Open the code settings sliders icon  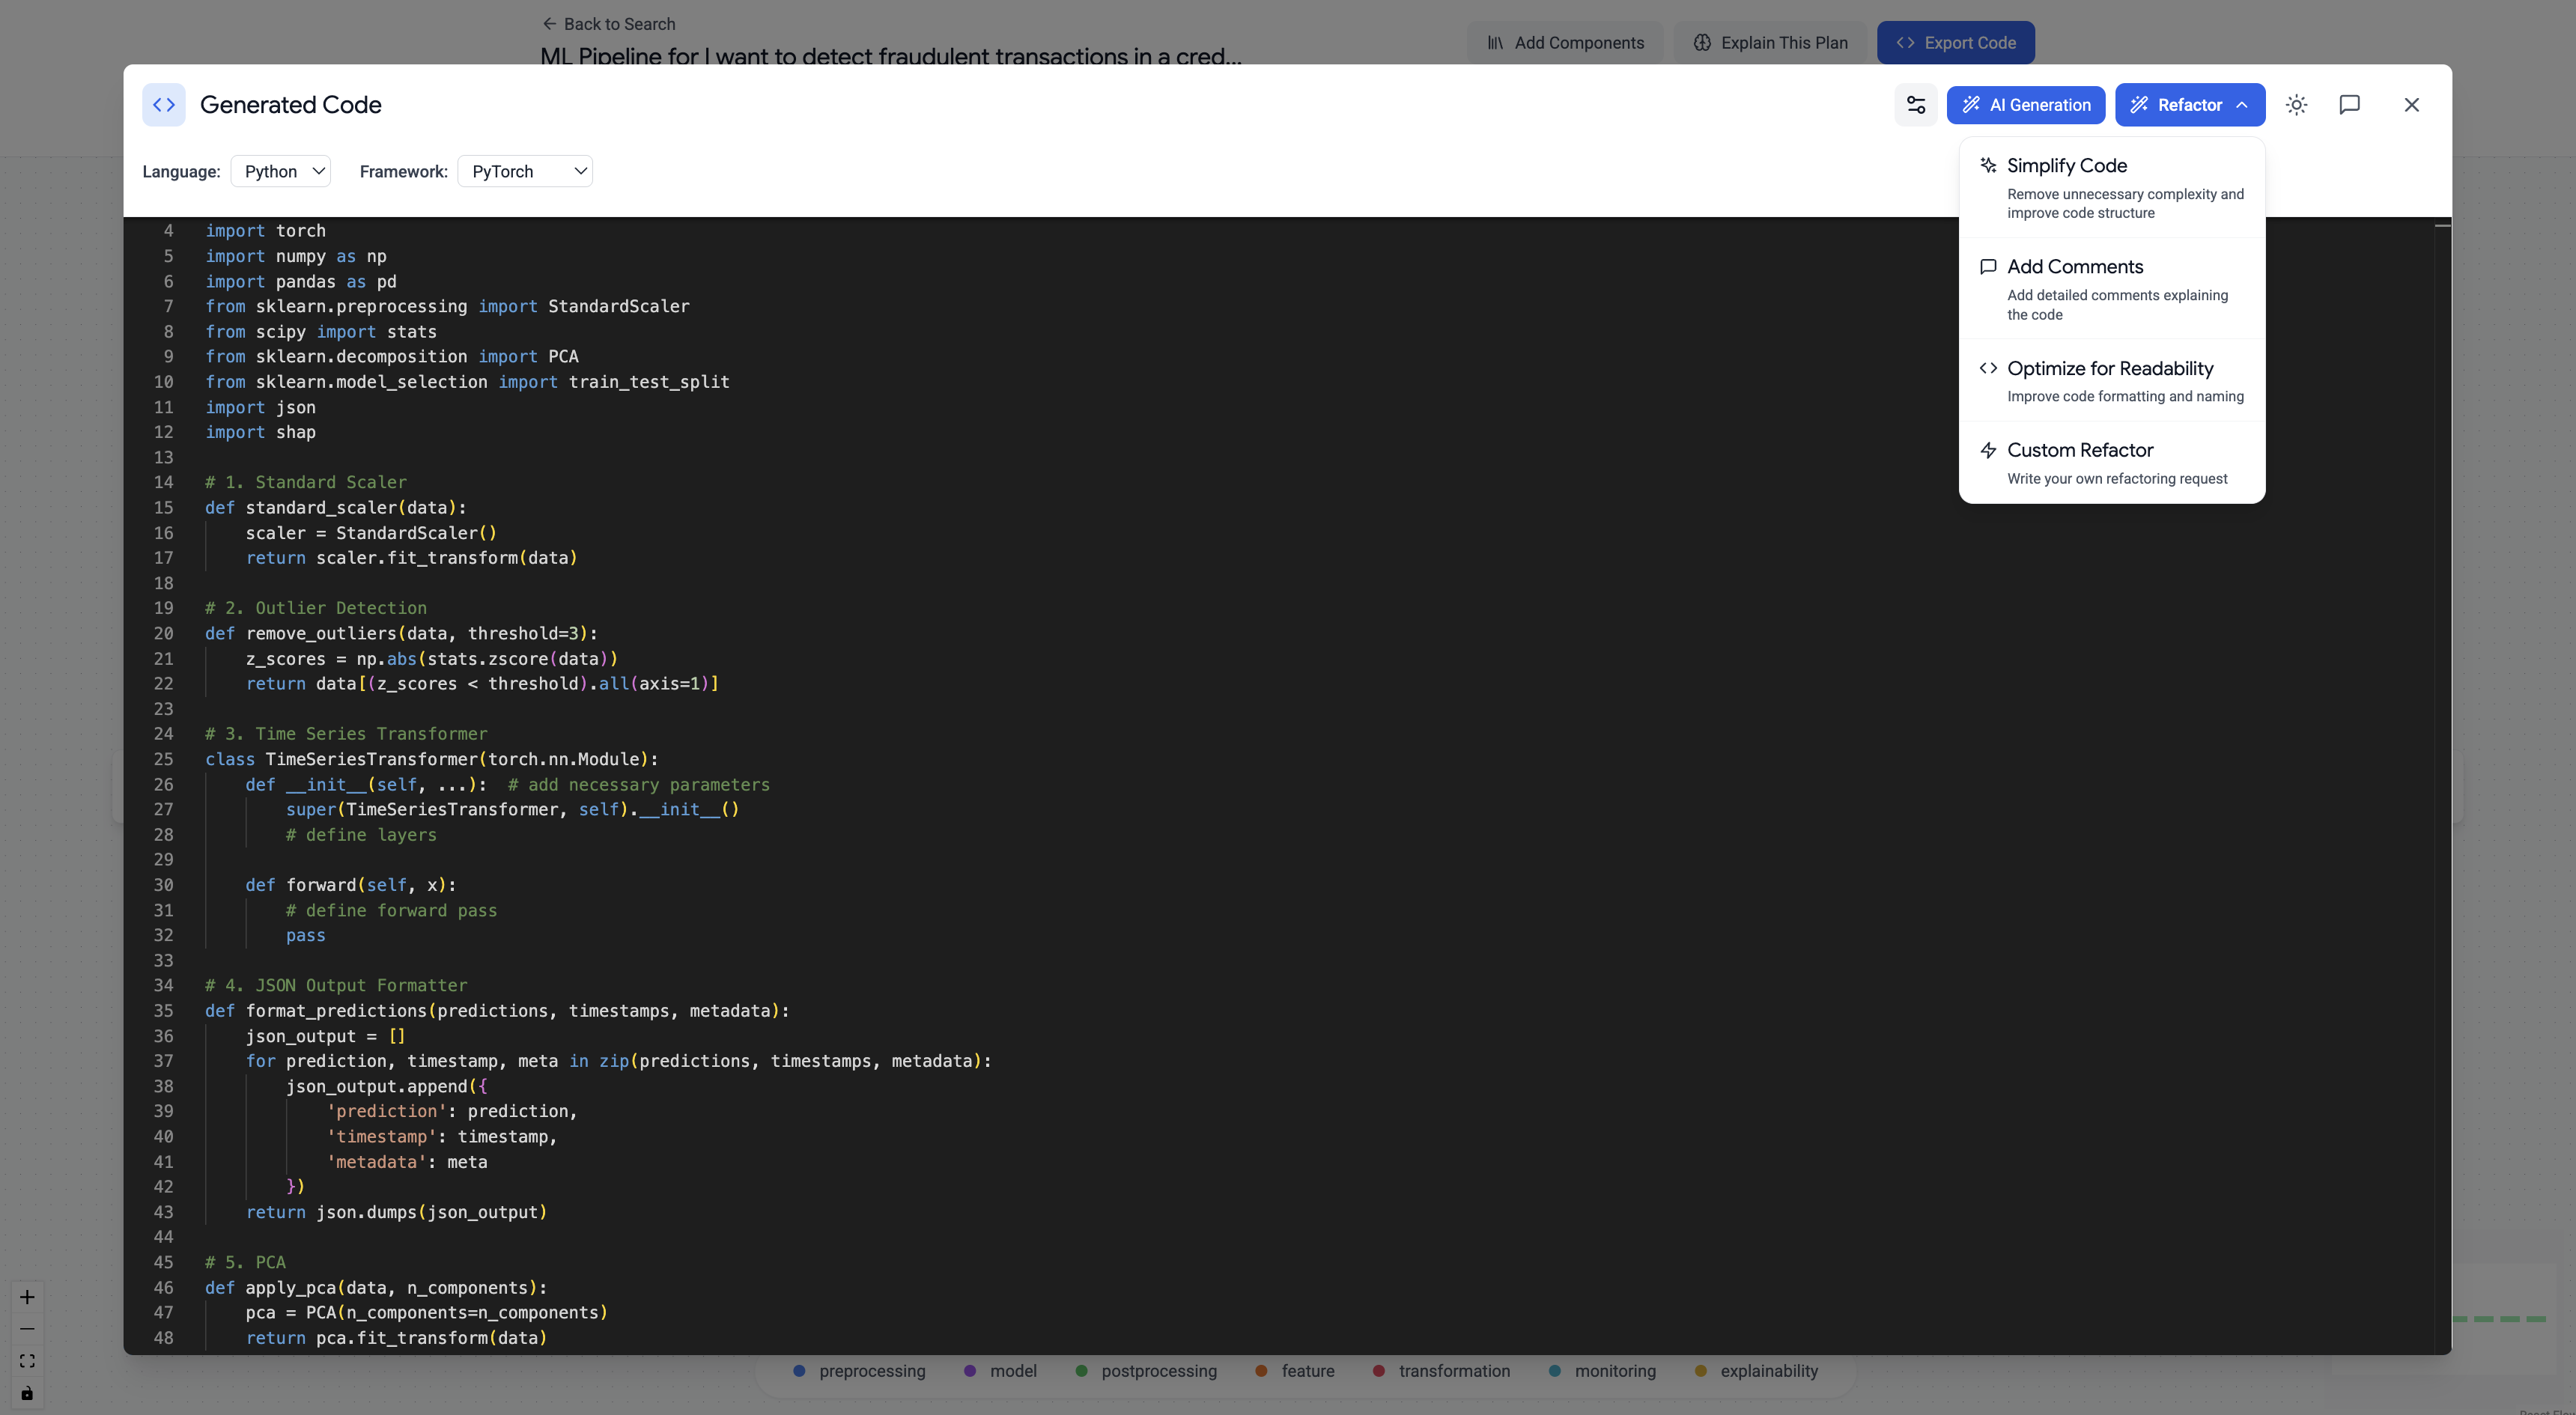coord(1915,105)
